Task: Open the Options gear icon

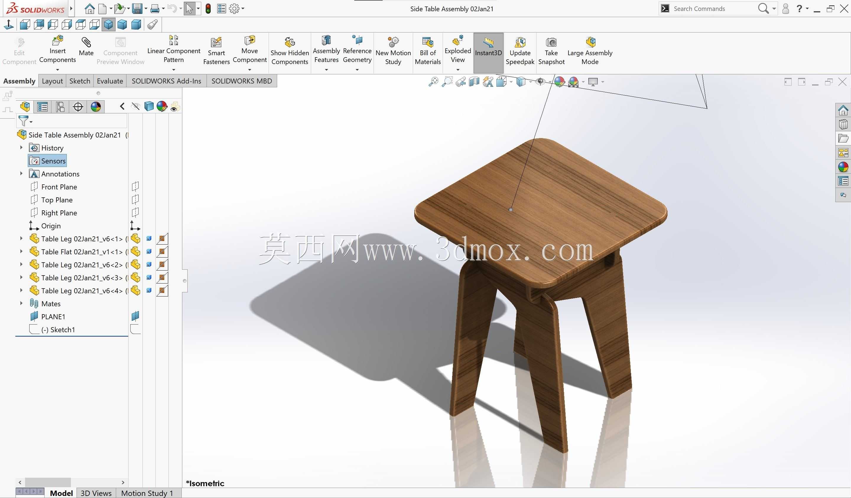Action: [234, 9]
